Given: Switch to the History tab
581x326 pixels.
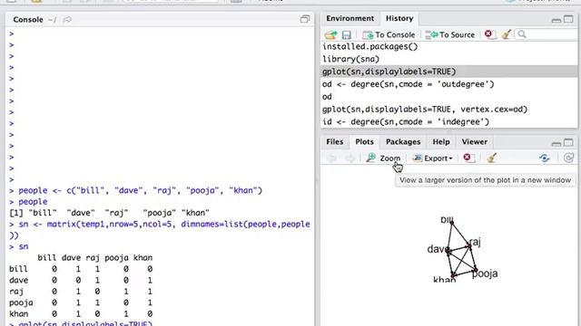Looking at the screenshot, I should (399, 18).
